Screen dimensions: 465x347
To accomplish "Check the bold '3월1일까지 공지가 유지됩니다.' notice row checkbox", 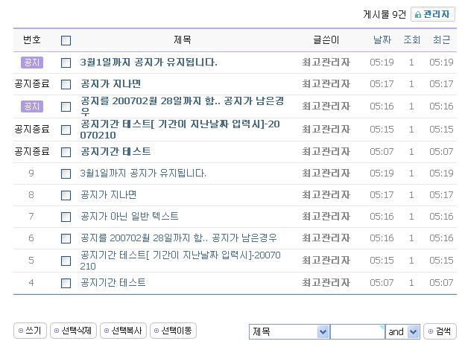I will [x=66, y=63].
